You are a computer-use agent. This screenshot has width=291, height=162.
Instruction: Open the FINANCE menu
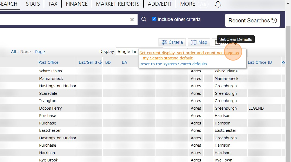pos(77,4)
